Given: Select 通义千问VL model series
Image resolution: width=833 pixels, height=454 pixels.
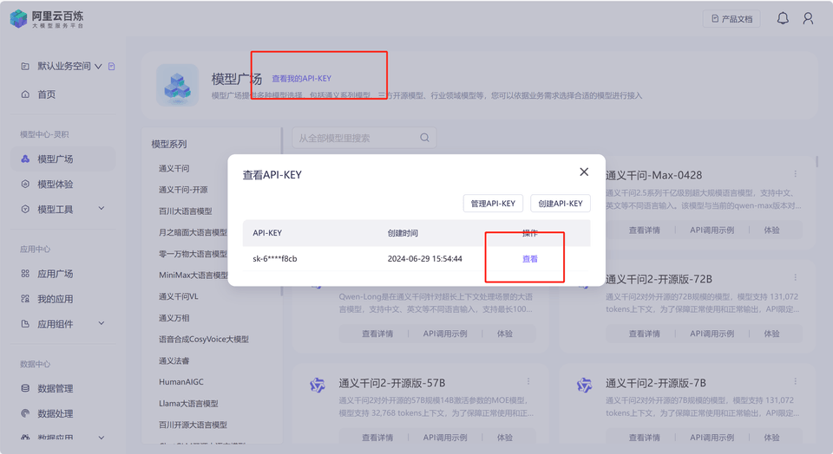Looking at the screenshot, I should (x=178, y=296).
